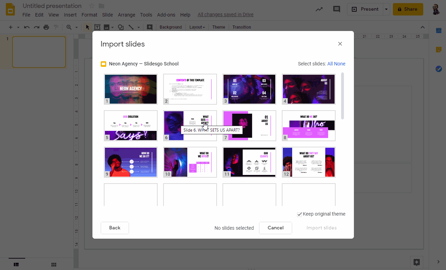Switch to grid view icon

point(54,264)
